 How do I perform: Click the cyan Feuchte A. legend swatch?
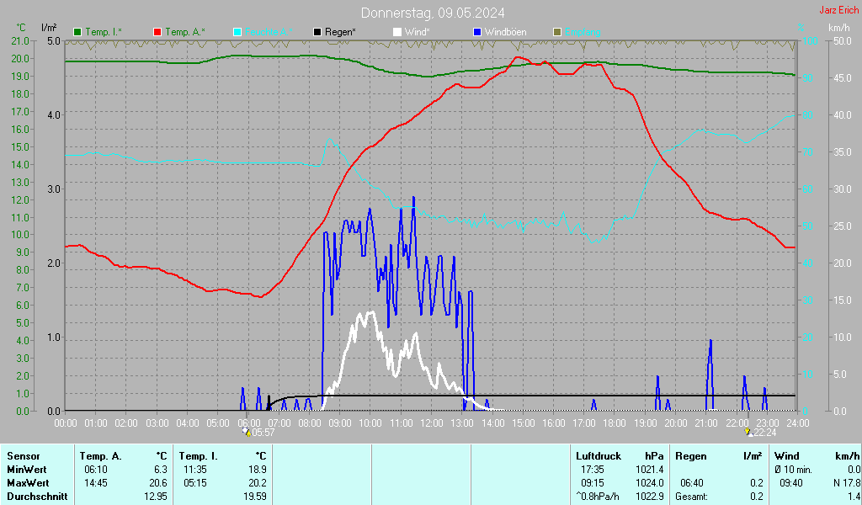point(237,33)
